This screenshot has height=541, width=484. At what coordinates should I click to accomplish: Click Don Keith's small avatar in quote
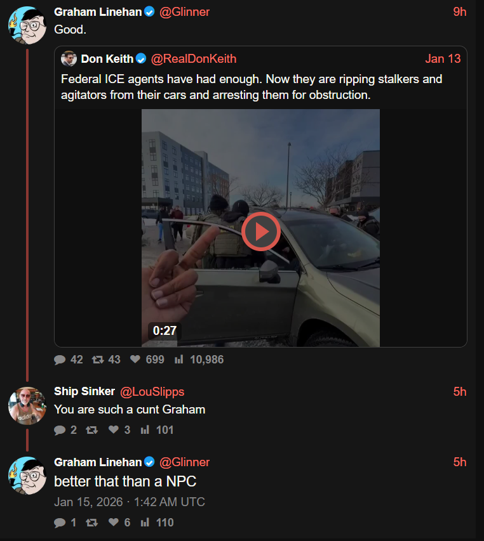tap(69, 59)
